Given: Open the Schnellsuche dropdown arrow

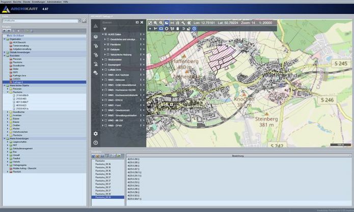Looking at the screenshot, I should coord(78,21).
